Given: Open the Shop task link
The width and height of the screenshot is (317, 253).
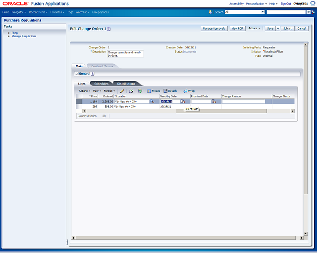Looking at the screenshot, I should [15, 33].
